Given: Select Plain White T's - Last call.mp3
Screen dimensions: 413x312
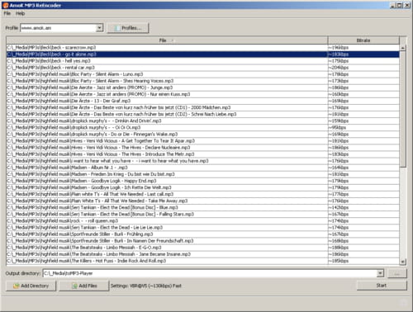Looking at the screenshot, I should [x=202, y=194].
